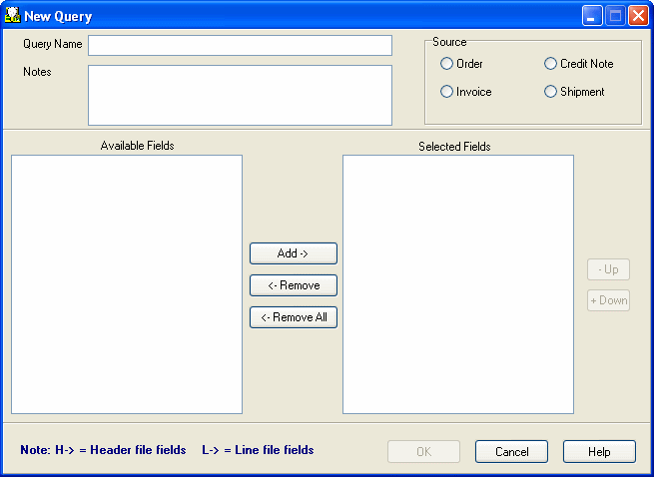Cancel the New Query dialog
The image size is (654, 477).
pos(511,452)
